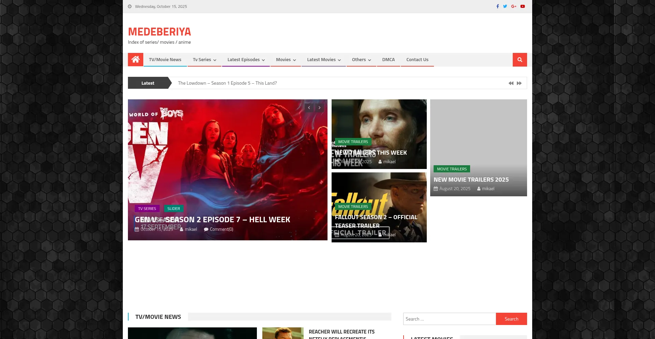Go to previous slide in featured slider

tap(309, 108)
